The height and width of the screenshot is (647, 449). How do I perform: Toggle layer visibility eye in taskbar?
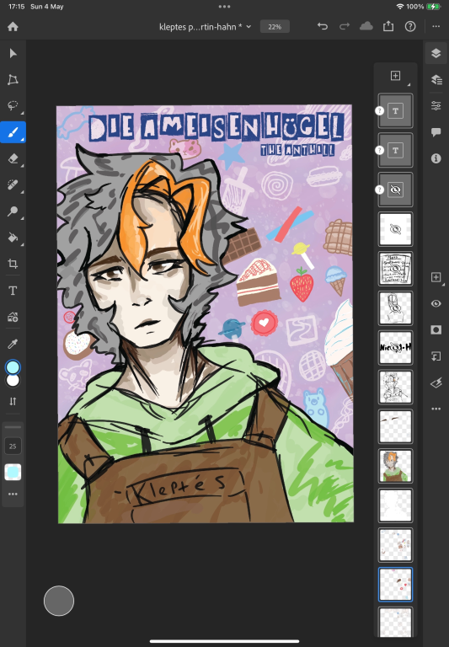pyautogui.click(x=436, y=303)
